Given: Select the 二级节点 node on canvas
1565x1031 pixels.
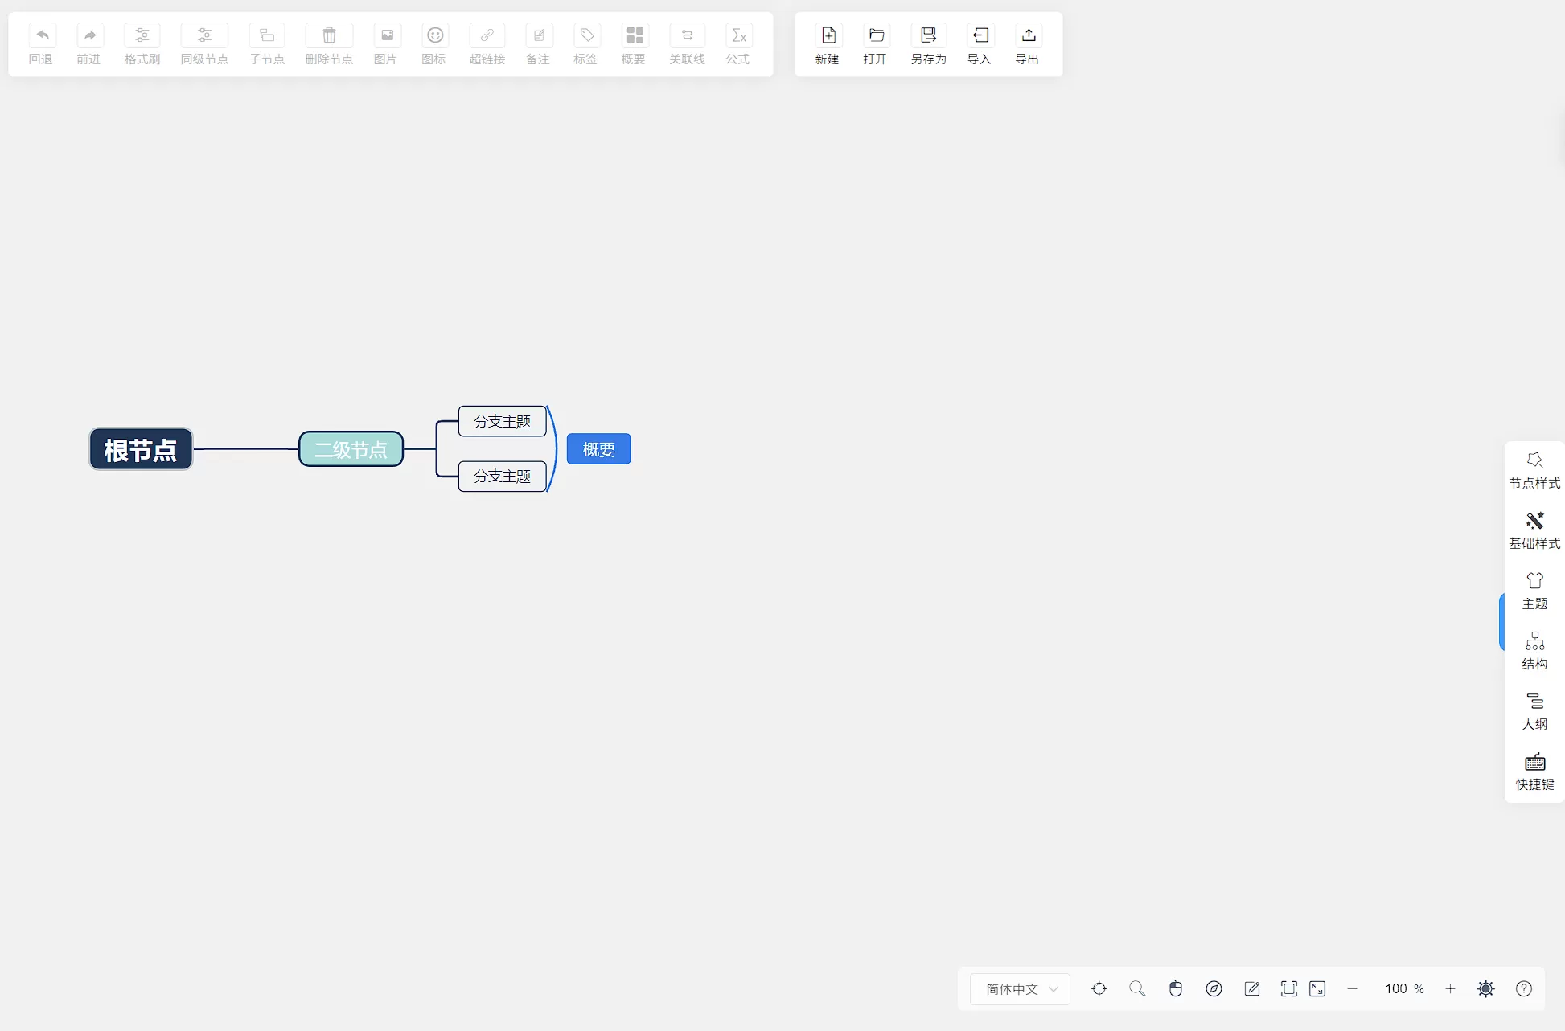Looking at the screenshot, I should pos(351,449).
